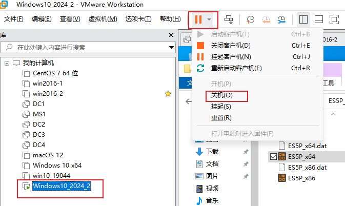Choose 重新启动客户机(E) menu entry

236,68
